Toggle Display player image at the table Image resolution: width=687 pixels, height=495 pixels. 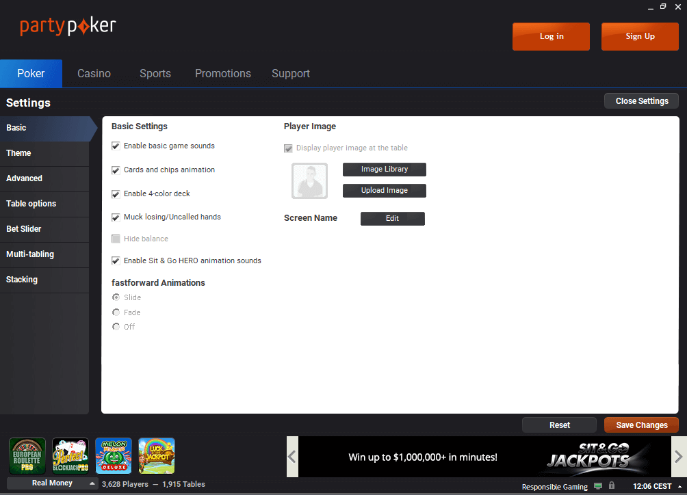coord(288,148)
